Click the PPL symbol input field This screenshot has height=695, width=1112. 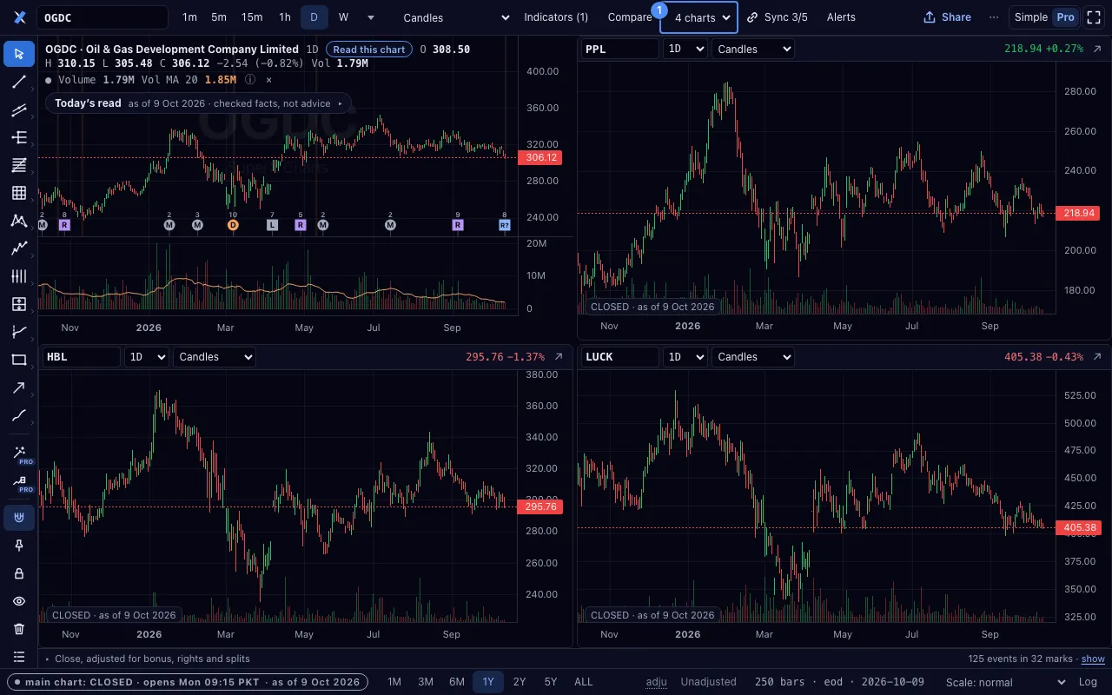click(x=620, y=49)
